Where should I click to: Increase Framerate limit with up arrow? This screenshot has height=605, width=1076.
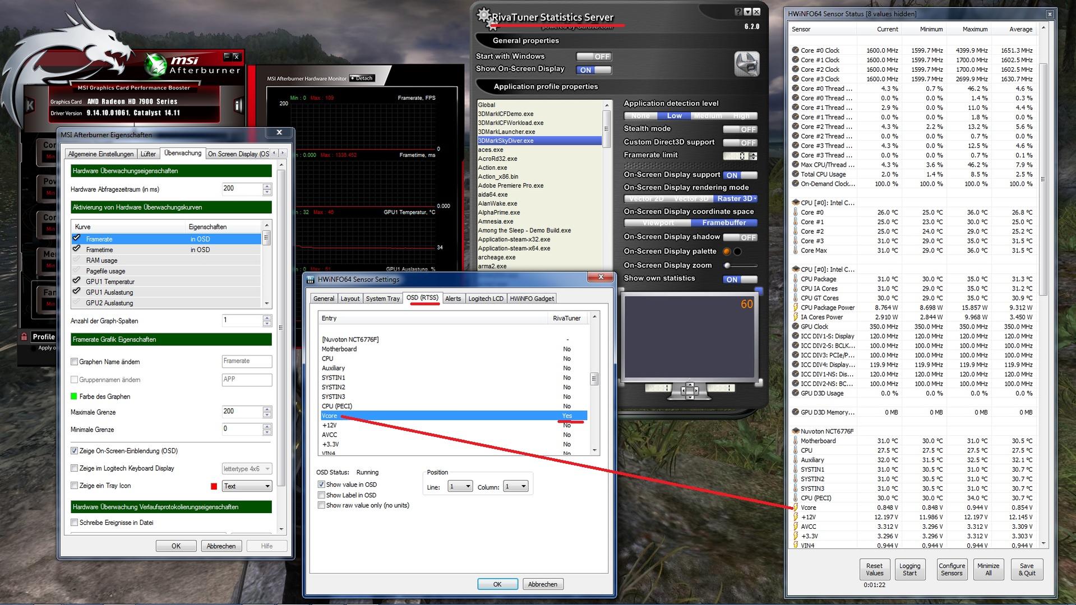pyautogui.click(x=753, y=154)
